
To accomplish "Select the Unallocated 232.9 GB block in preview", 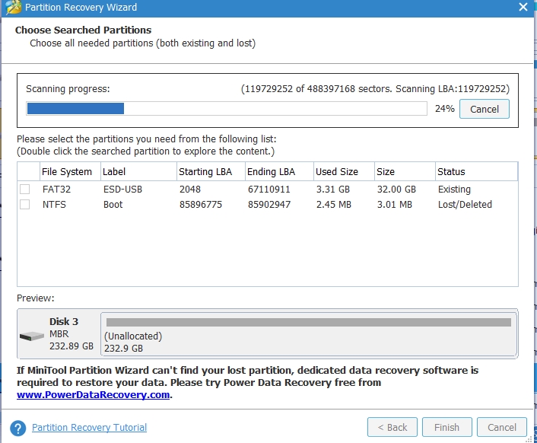I will tap(309, 334).
